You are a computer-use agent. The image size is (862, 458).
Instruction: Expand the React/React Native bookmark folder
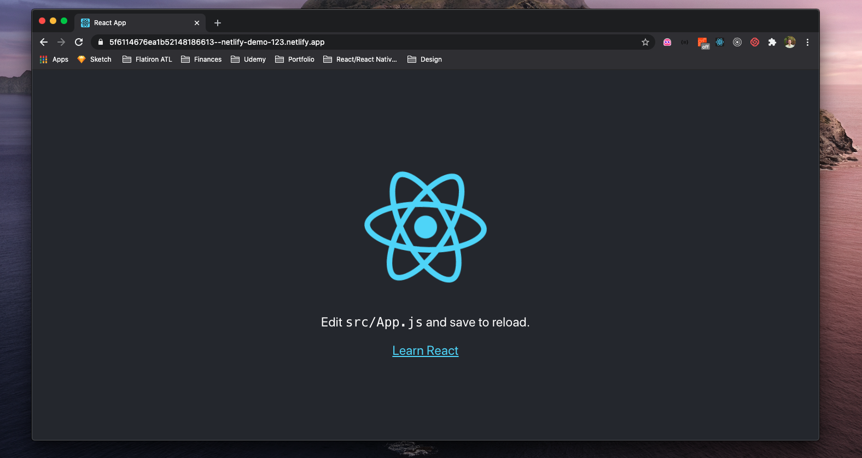[360, 60]
